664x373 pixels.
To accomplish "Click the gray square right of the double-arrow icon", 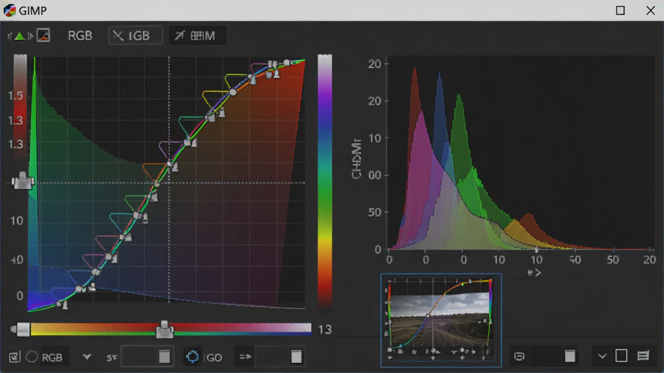I will pyautogui.click(x=296, y=357).
